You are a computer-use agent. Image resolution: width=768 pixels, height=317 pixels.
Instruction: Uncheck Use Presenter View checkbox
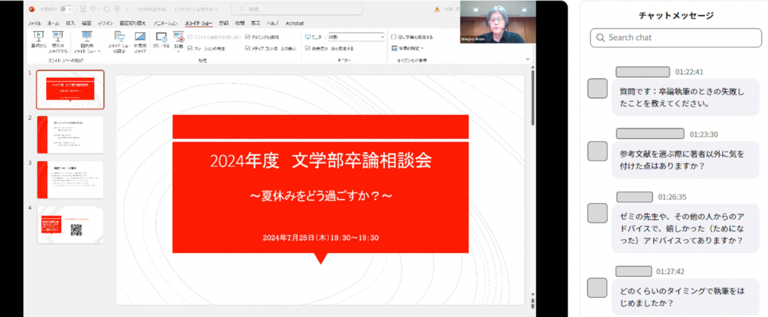[308, 49]
